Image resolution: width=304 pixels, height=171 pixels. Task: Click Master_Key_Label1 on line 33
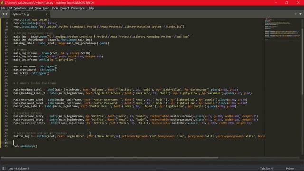click(27, 106)
